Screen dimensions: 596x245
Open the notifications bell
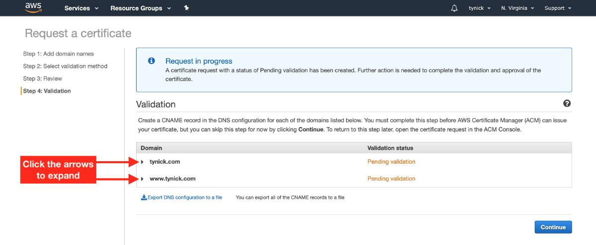[454, 8]
